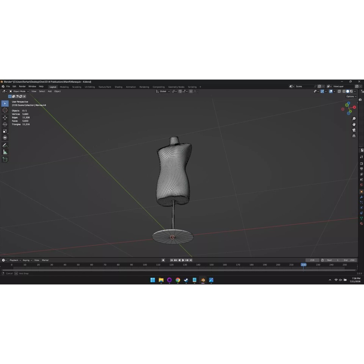The image size is (364, 364).
Task: Click the pan view hand icon
Action: tap(354, 124)
